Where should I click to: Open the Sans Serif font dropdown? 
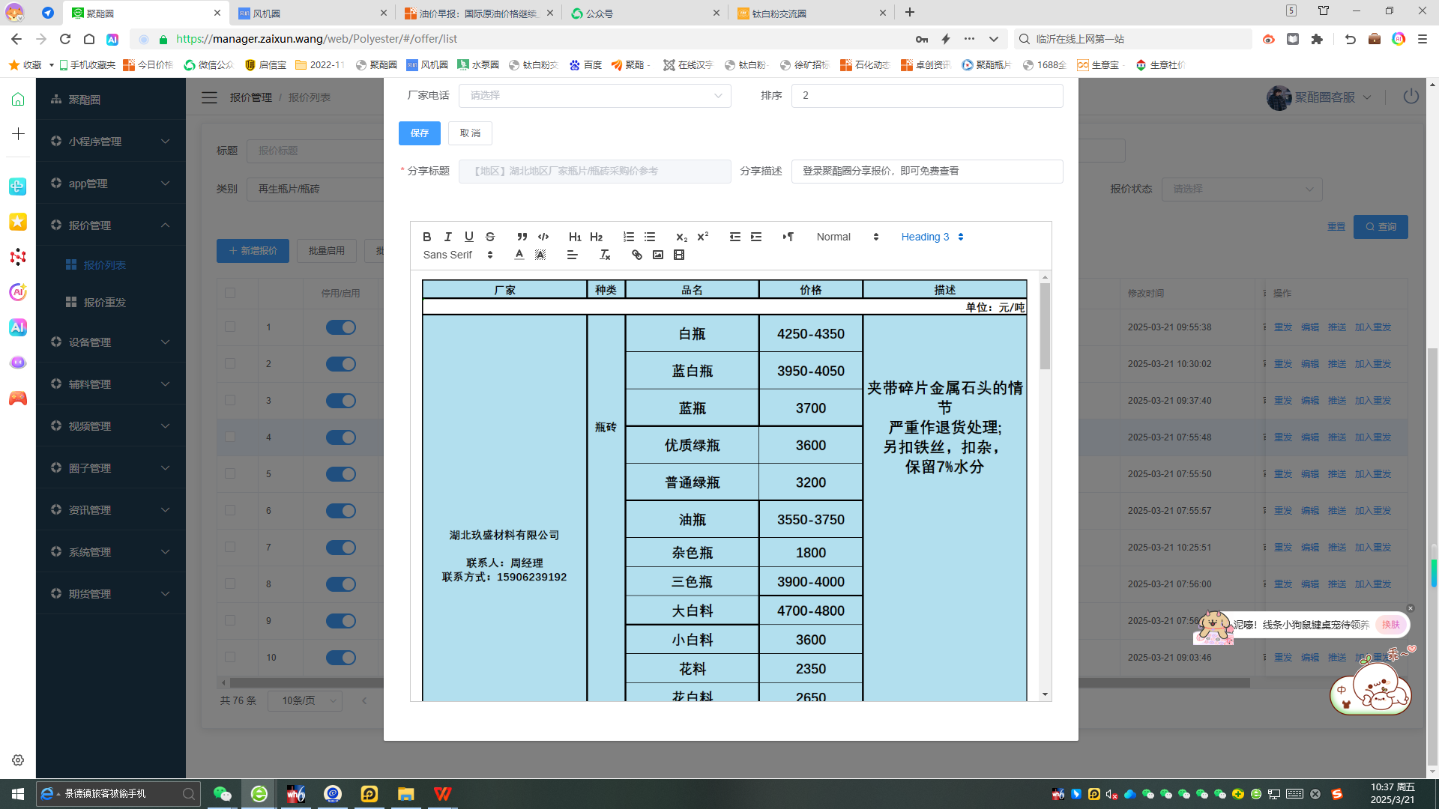pos(457,255)
